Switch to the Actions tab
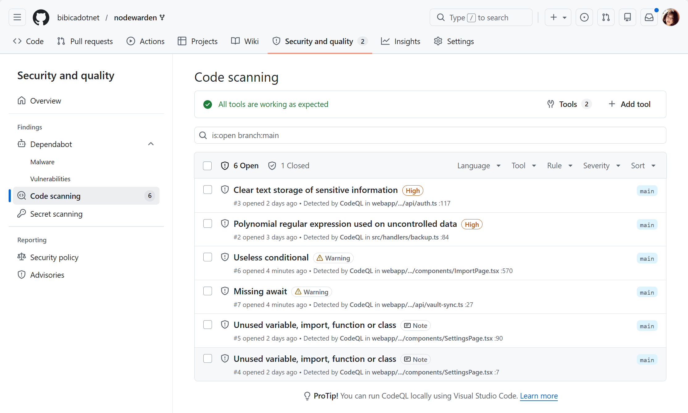The height and width of the screenshot is (413, 688). [146, 41]
